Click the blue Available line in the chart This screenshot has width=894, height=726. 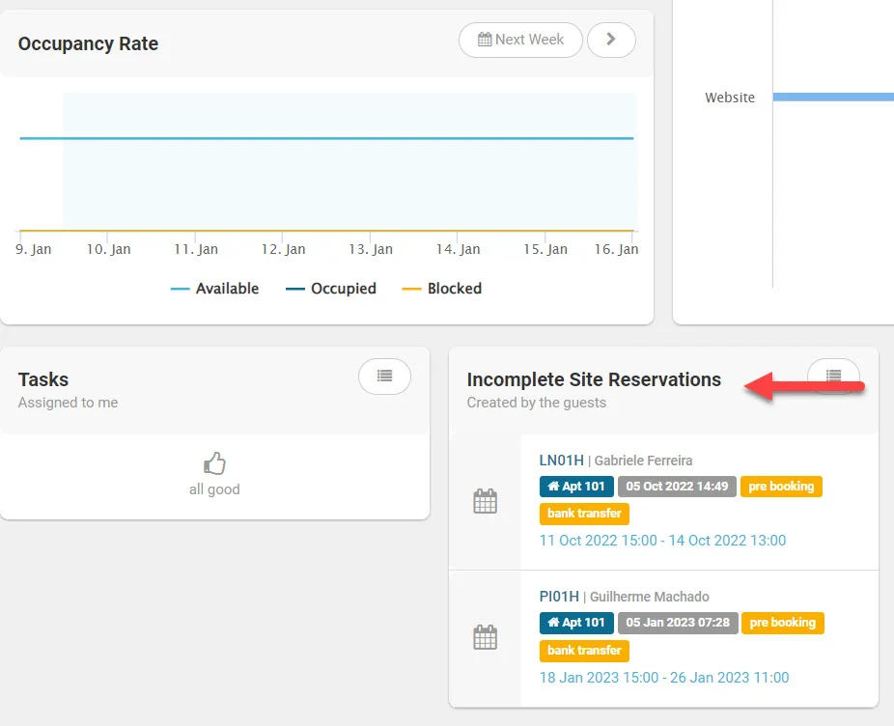326,138
